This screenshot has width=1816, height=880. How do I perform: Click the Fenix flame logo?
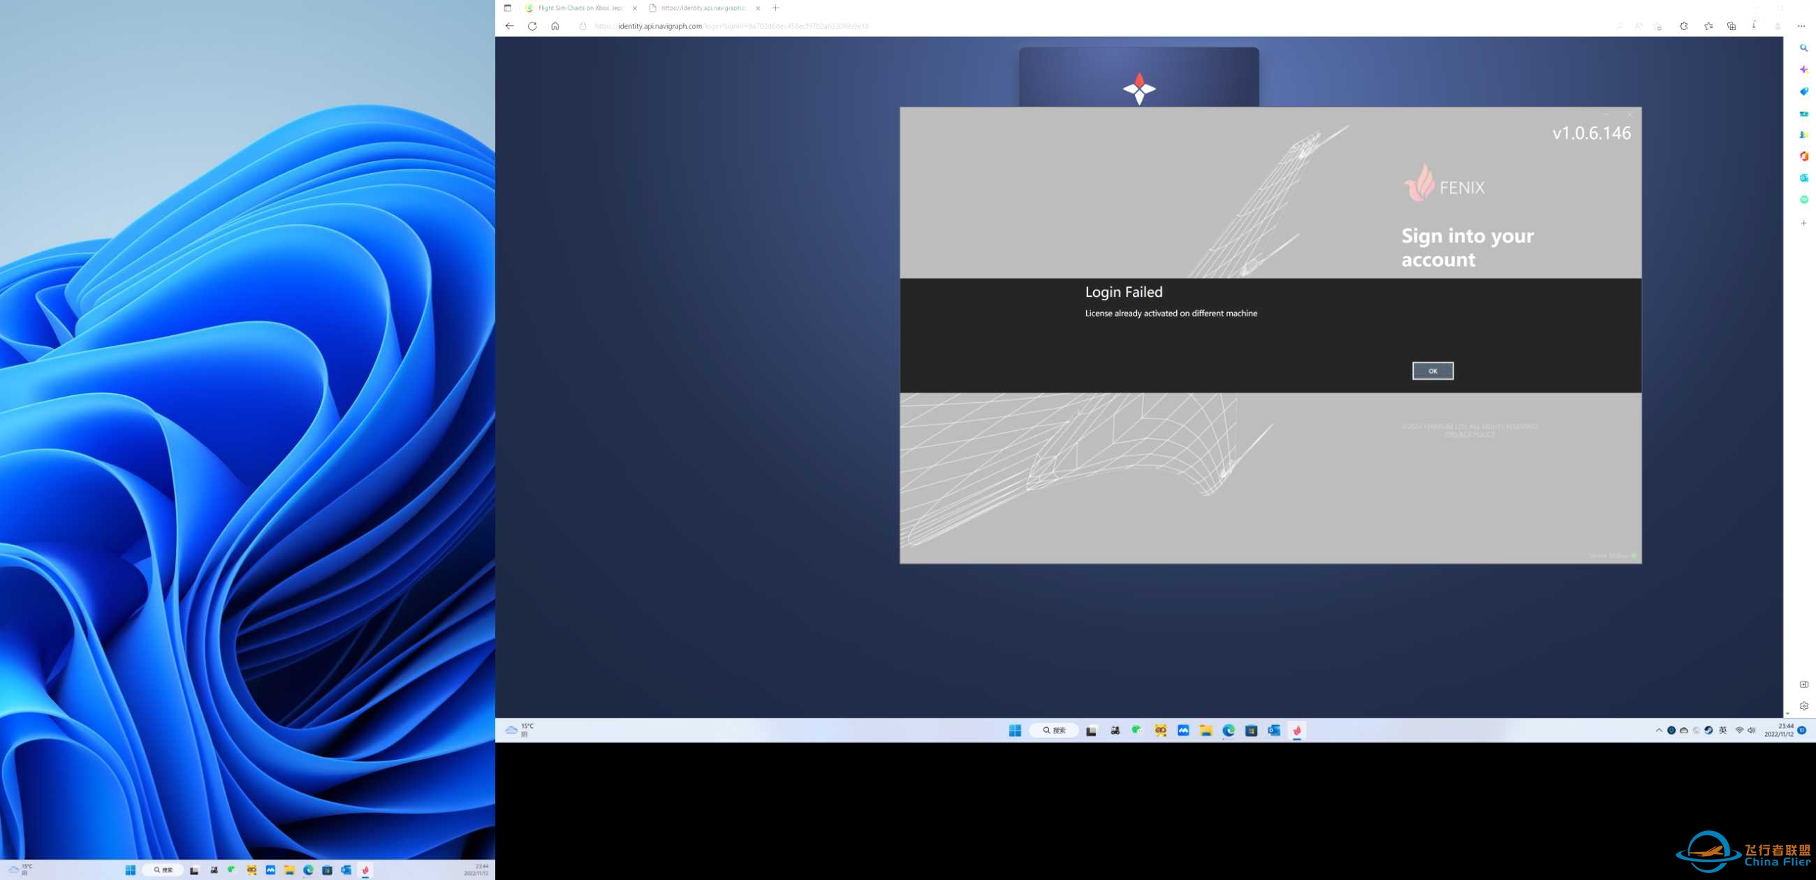coord(1420,182)
